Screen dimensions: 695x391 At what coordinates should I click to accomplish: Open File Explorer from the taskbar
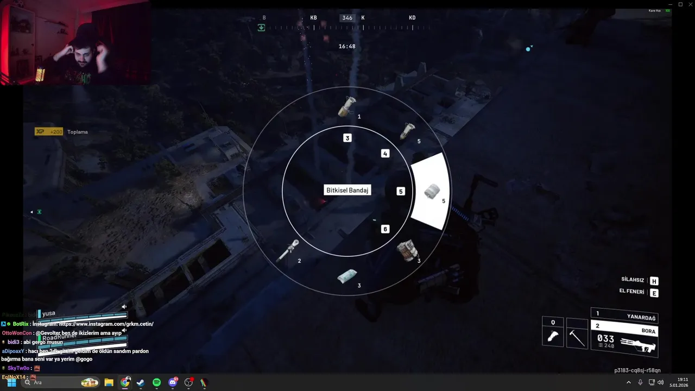109,382
